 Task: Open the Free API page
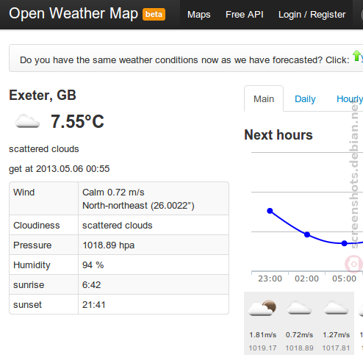pyautogui.click(x=245, y=15)
